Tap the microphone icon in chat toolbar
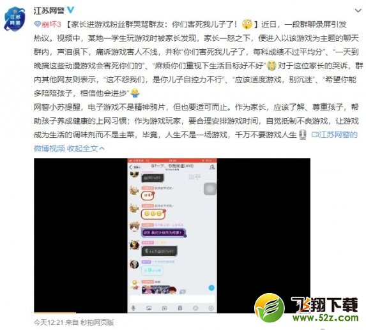The height and width of the screenshot is (330, 366). (133, 308)
